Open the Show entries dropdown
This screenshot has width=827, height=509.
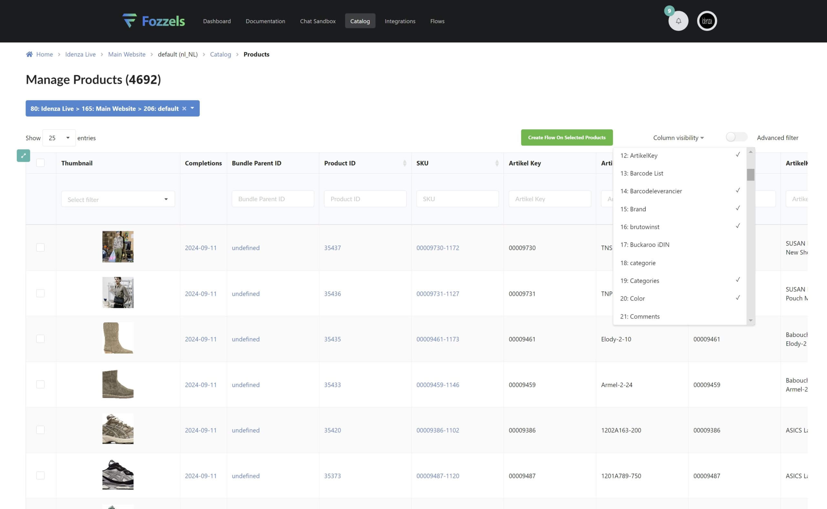(x=59, y=138)
